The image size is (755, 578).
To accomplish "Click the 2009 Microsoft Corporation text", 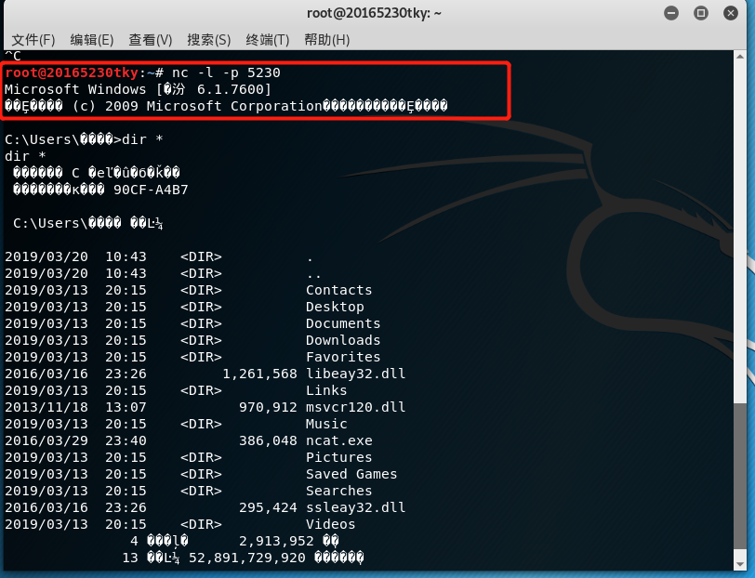I will pos(213,106).
